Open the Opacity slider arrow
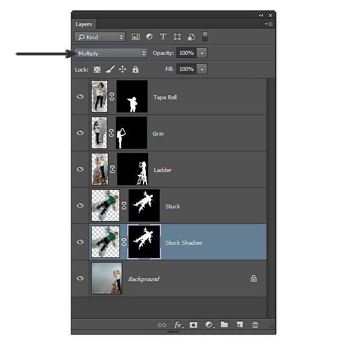The height and width of the screenshot is (348, 346). click(x=202, y=53)
